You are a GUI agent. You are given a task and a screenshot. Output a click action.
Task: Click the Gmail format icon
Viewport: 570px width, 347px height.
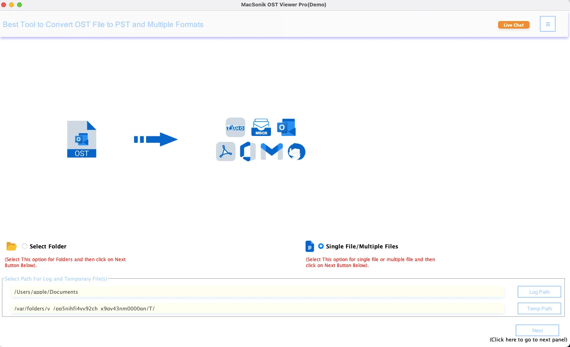coord(272,151)
